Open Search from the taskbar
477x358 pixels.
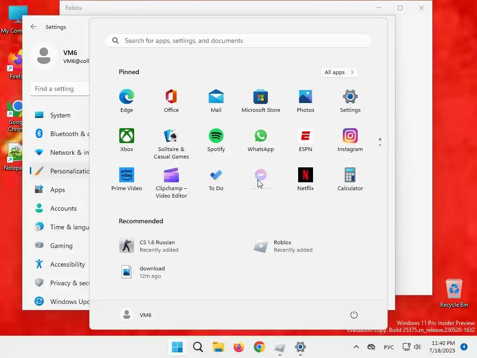coord(198,347)
